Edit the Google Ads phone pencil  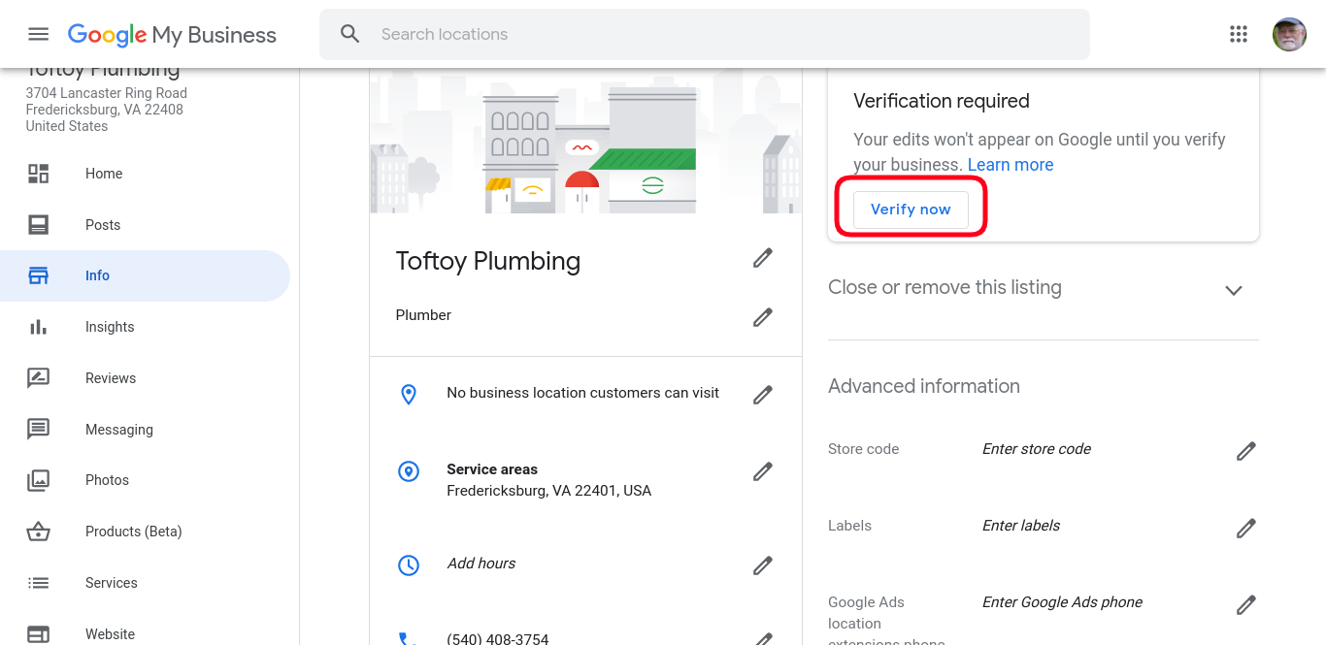point(1246,604)
